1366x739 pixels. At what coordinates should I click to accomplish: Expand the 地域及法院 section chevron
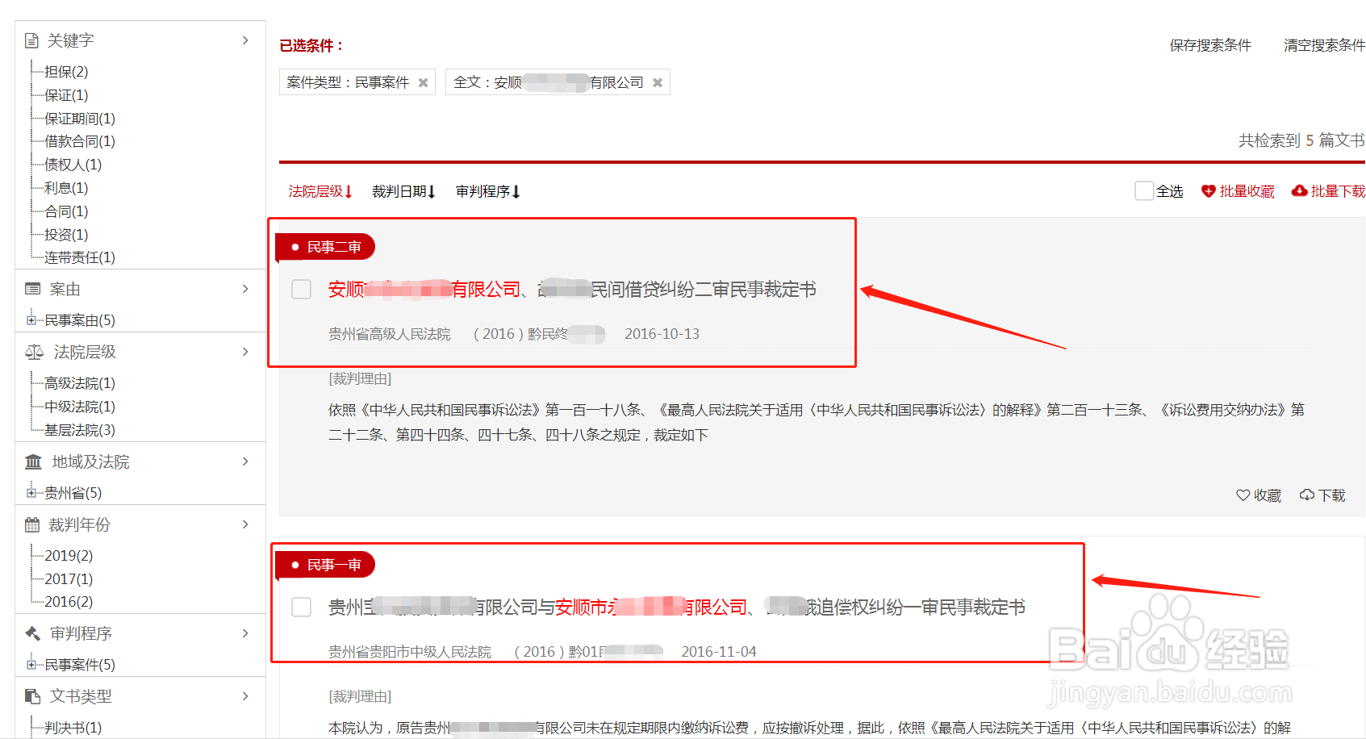pos(245,461)
